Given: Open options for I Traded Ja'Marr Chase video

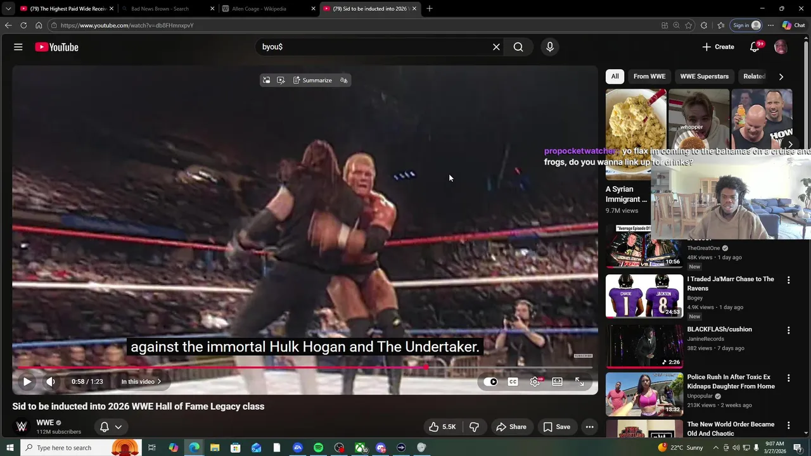Looking at the screenshot, I should point(789,280).
